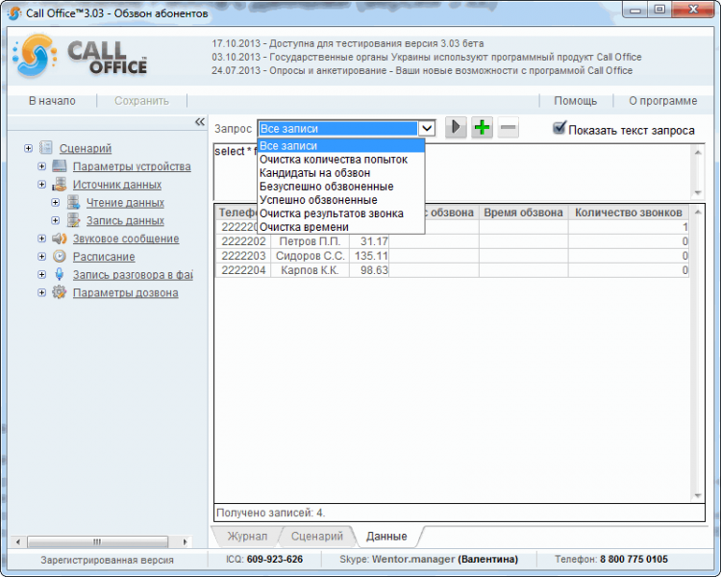Viewport: 721px width, 577px height.
Task: Expand the Чтение данных node
Action: click(x=56, y=203)
